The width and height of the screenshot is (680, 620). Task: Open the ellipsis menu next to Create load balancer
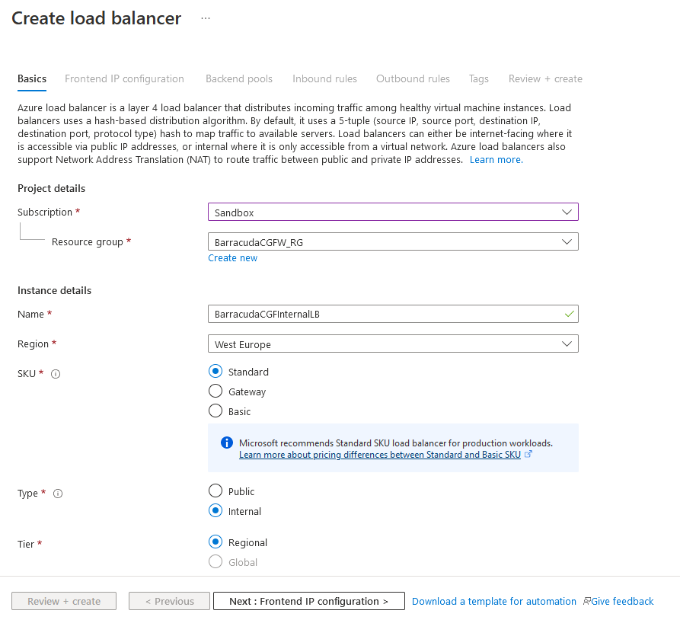click(205, 18)
